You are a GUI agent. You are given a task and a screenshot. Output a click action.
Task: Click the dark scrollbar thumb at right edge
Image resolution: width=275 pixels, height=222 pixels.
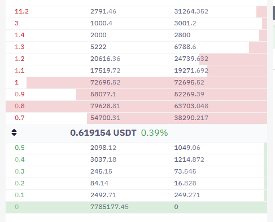(x=274, y=13)
